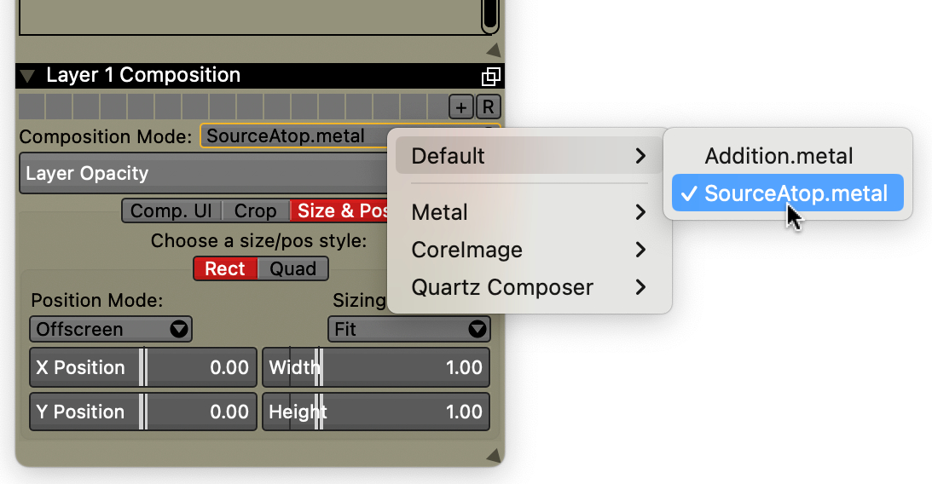Expand the CoreImage submenu
Viewport: 932px width, 484px height.
point(529,250)
